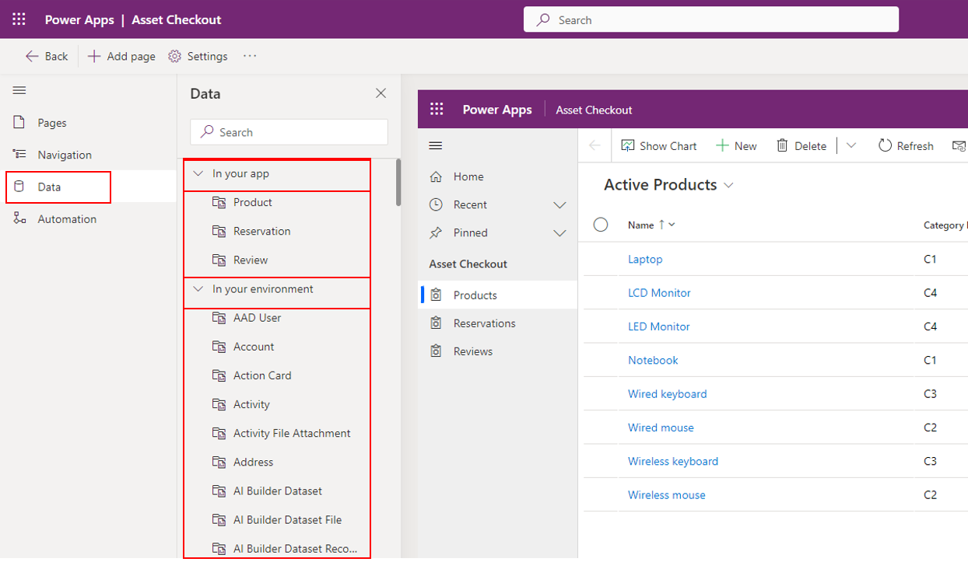Open the Wired mouse record
Viewport: 968px width, 562px height.
(x=661, y=428)
